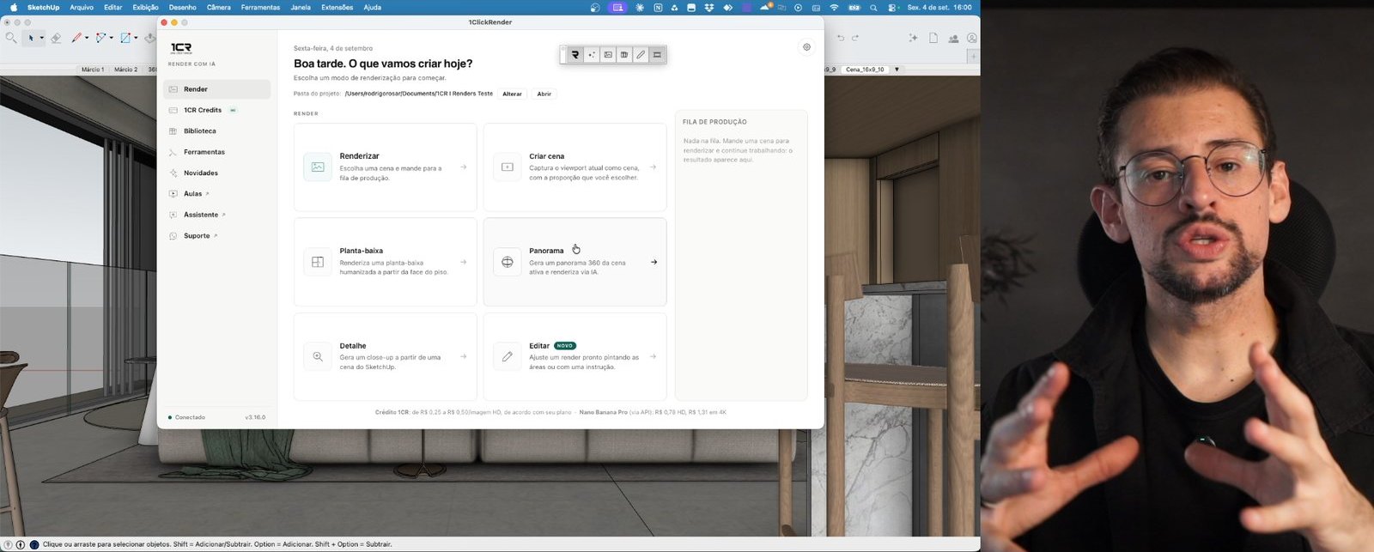Select the Planta-baixa floor plan icon
The image size is (1374, 552).
[318, 262]
